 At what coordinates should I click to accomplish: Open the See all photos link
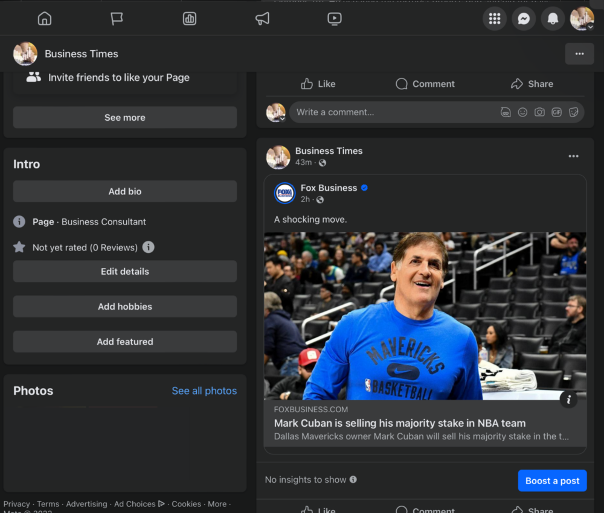click(x=204, y=390)
